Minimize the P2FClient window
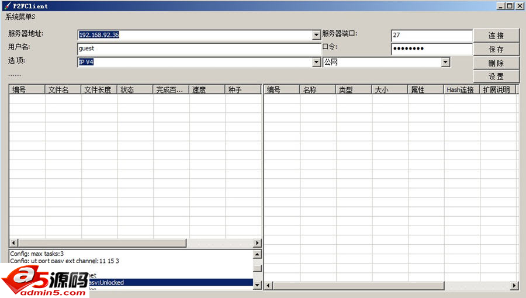526x298 pixels. (x=500, y=6)
